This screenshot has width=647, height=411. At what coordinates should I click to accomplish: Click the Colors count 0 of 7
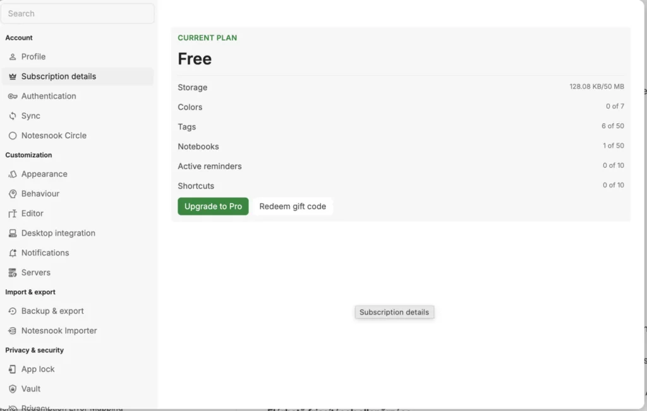[x=615, y=106]
